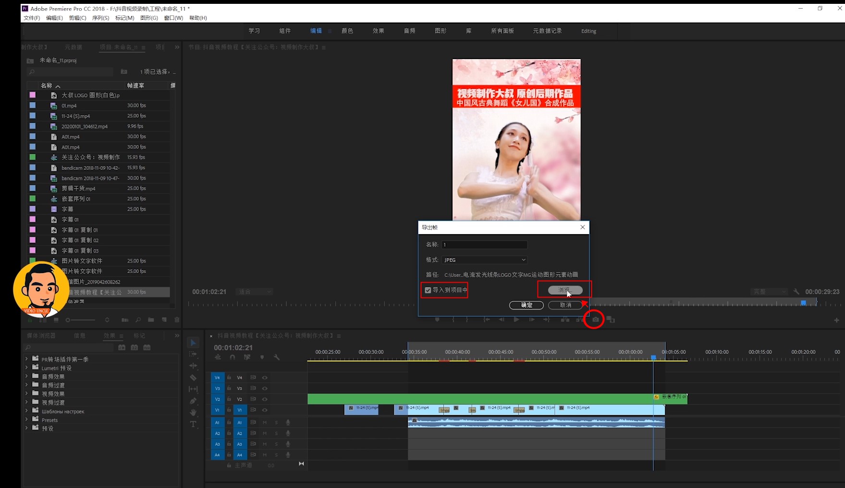Viewport: 845px width, 488px height.
Task: Click the 取消 button in export dialog
Action: [565, 305]
